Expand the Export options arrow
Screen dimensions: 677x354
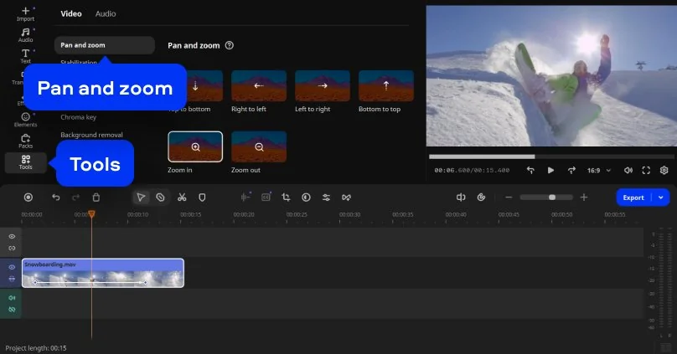pyautogui.click(x=661, y=198)
